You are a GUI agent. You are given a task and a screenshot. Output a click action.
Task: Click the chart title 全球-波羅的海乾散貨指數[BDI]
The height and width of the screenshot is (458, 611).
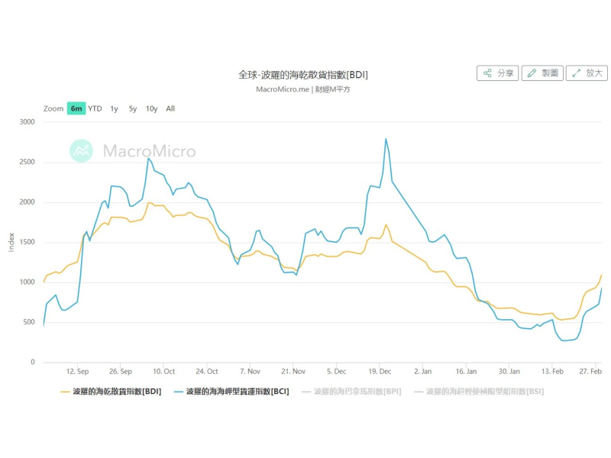tap(303, 75)
